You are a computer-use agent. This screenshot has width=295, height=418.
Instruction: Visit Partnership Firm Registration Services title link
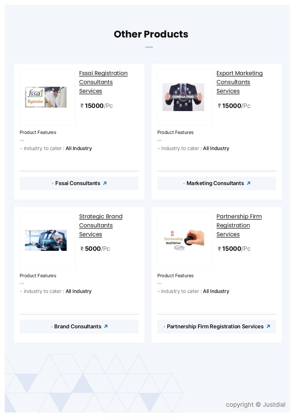[239, 225]
